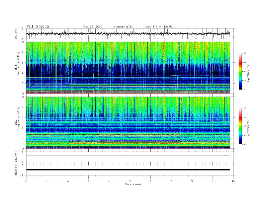
Task: Click the 5 V upper tick of ch.1 waveform
Action: coord(23,29)
